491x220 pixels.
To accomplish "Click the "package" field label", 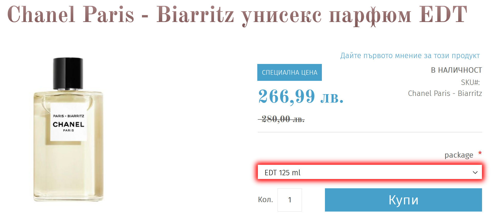I will 459,155.
